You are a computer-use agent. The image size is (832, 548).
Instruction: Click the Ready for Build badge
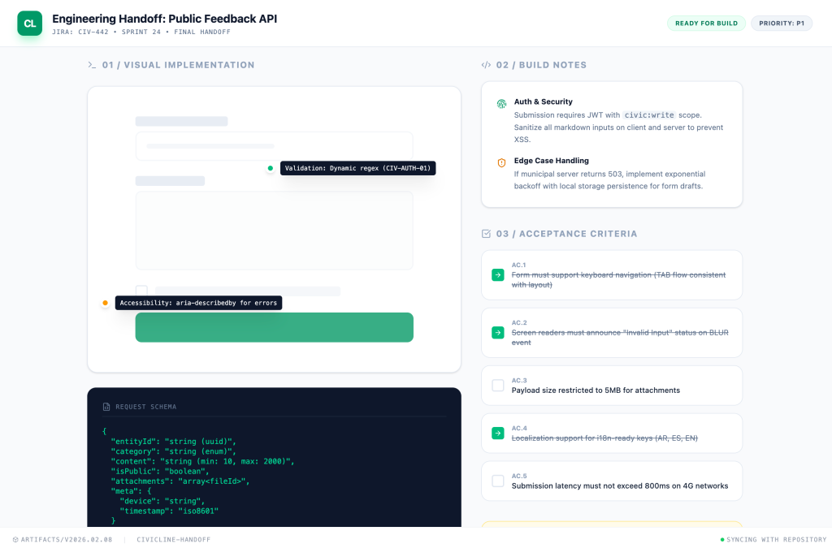click(x=706, y=24)
